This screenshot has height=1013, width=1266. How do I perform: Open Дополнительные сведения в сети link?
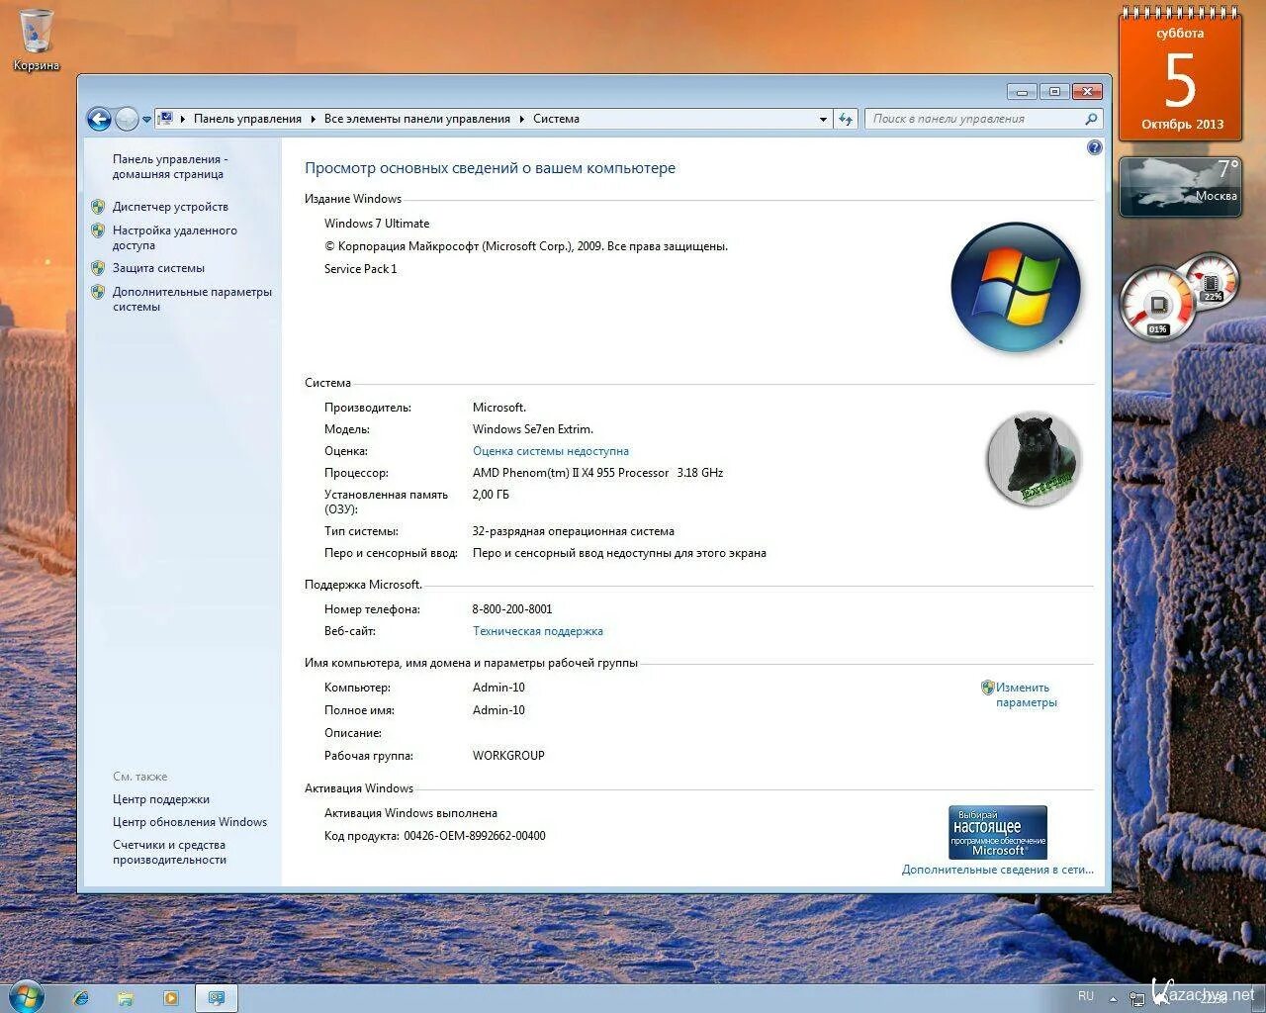(998, 870)
